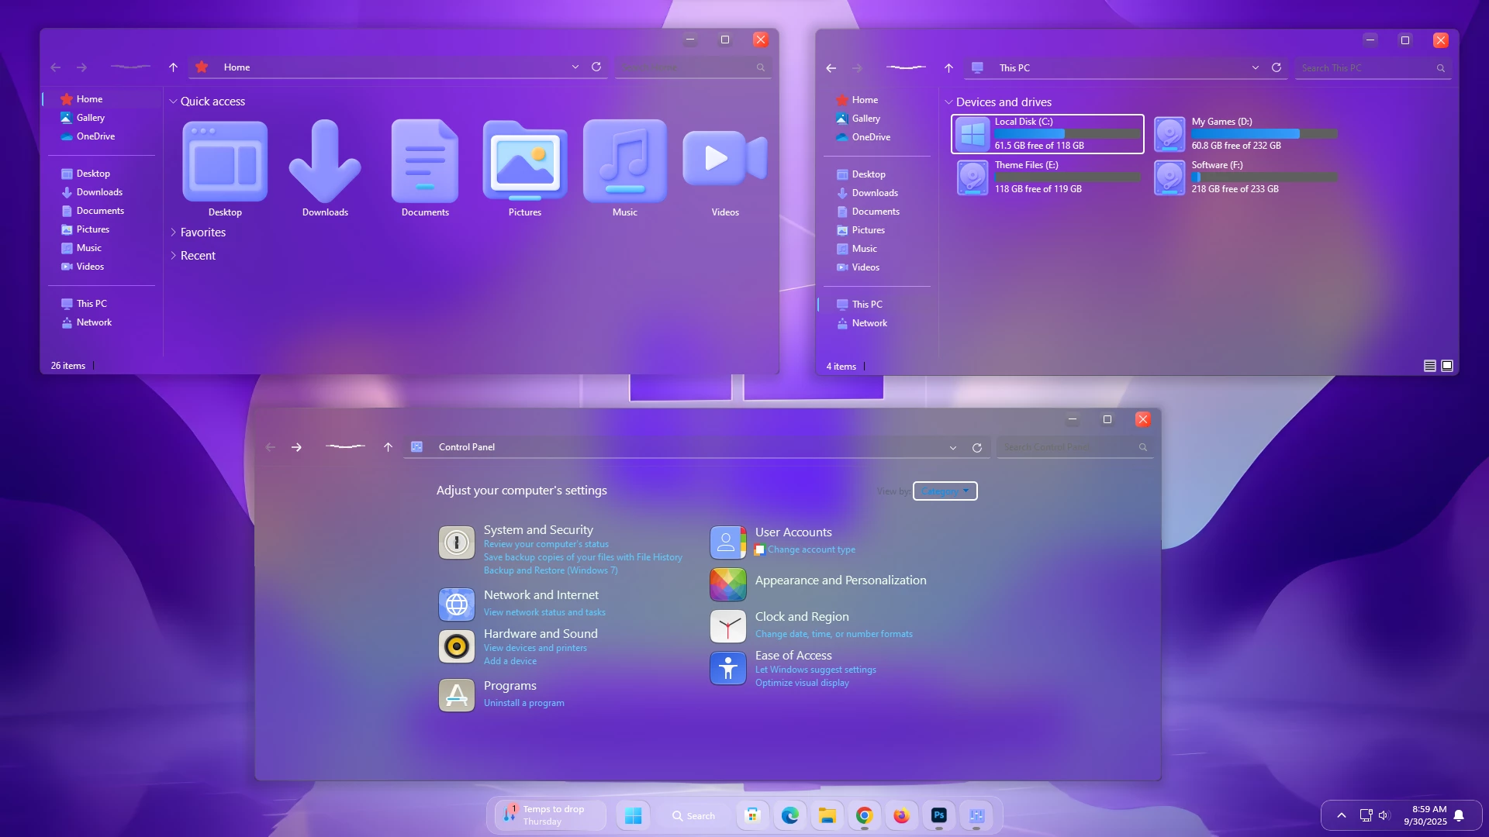Viewport: 1489px width, 837px height.
Task: Open the Appearance and Personalization icon
Action: point(727,584)
